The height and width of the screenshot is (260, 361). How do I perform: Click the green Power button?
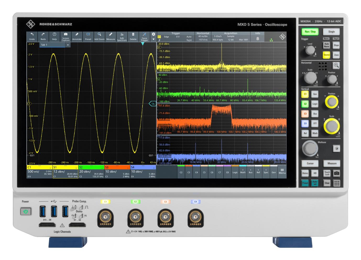(26, 211)
